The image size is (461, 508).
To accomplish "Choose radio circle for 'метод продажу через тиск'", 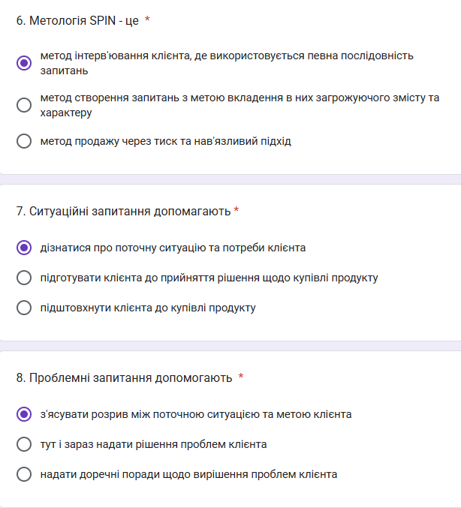I will [x=24, y=141].
